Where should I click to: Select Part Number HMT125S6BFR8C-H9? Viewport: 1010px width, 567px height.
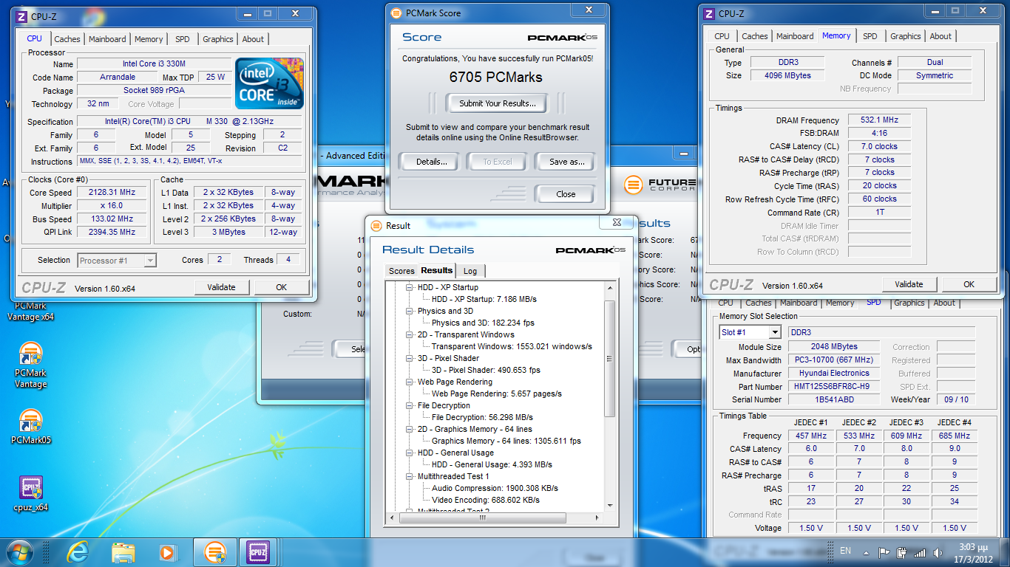tap(834, 386)
